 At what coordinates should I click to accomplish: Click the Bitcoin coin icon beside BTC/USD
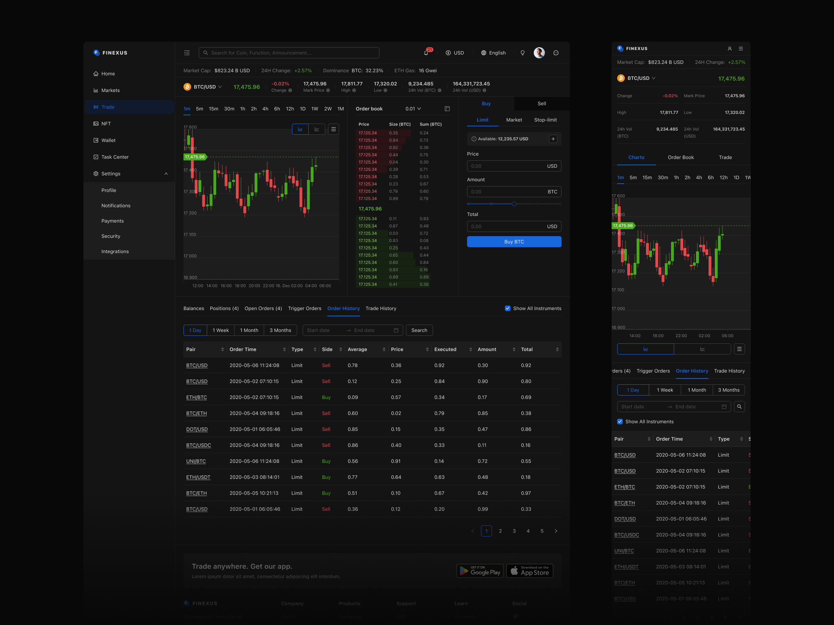187,87
